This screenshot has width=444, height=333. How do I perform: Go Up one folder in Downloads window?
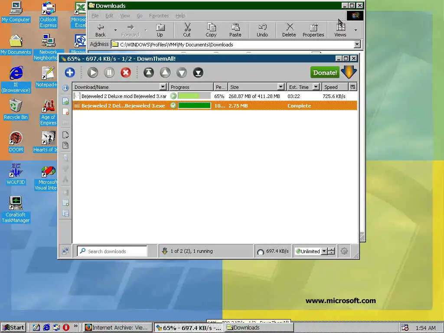coord(160,30)
